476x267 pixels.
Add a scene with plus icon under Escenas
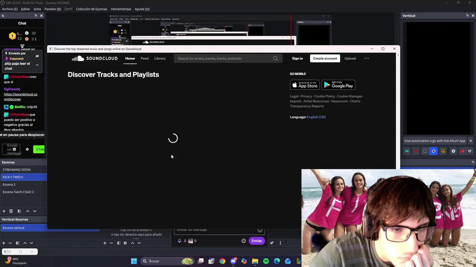tap(4, 211)
